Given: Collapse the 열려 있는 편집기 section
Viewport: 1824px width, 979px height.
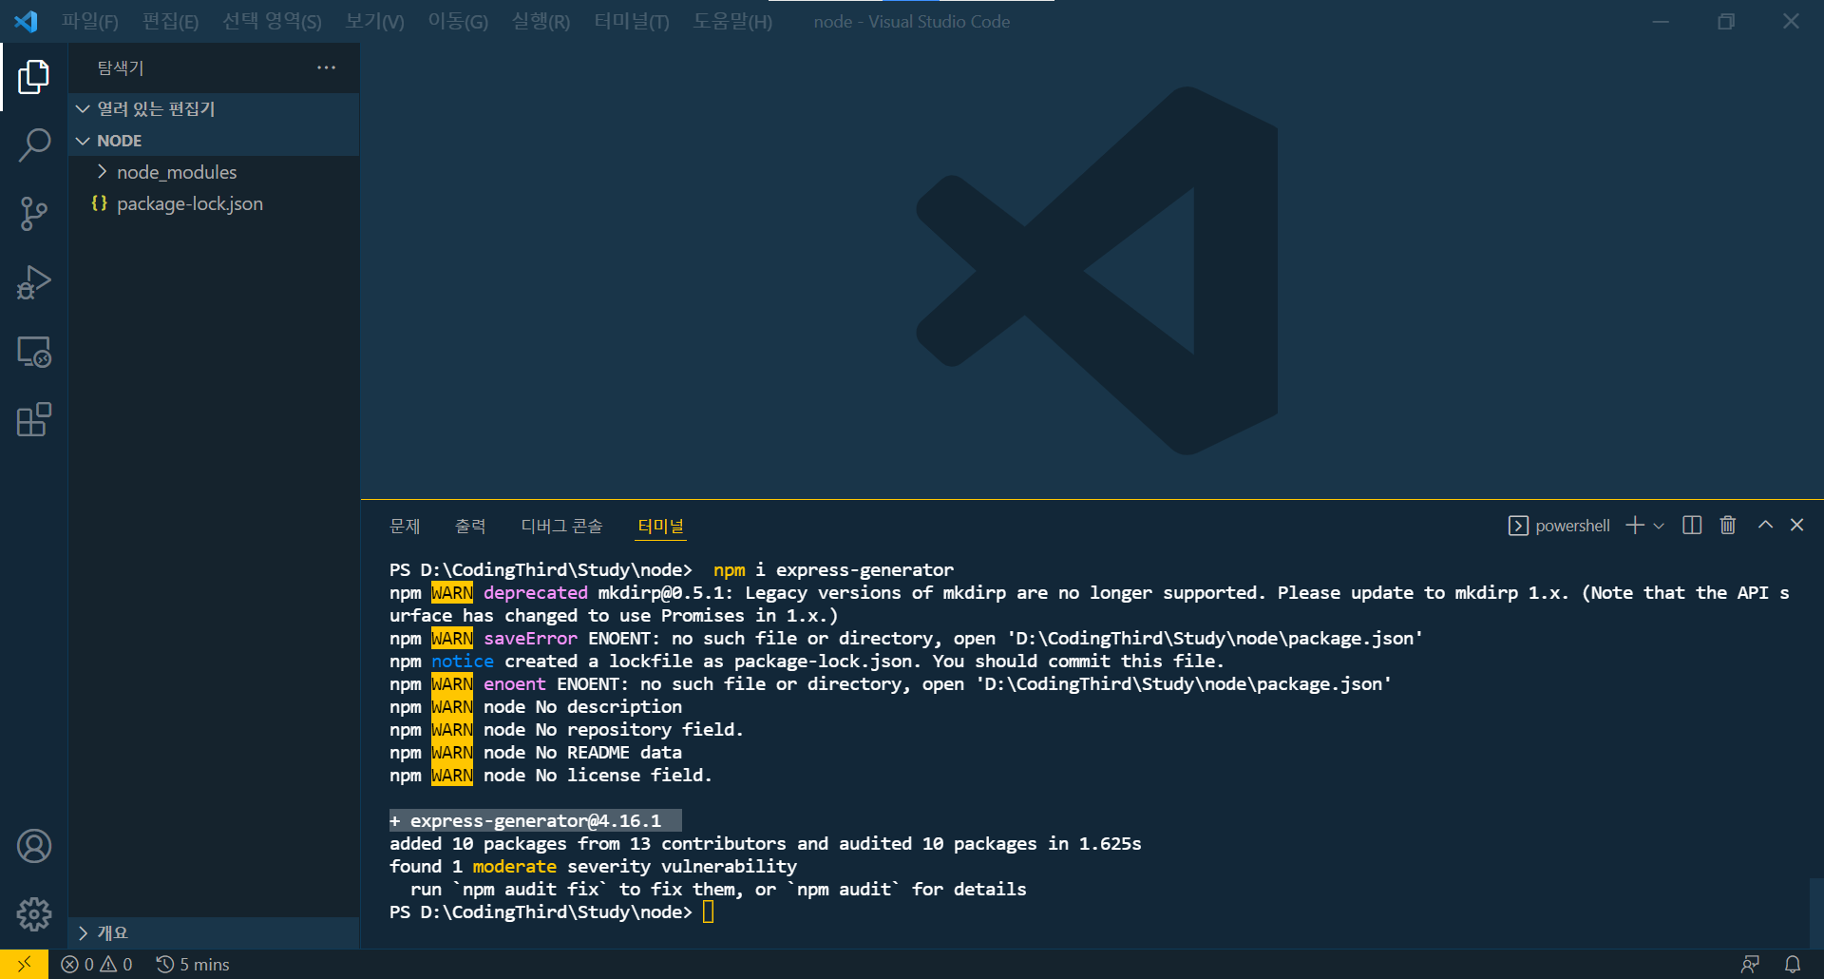Looking at the screenshot, I should [214, 108].
